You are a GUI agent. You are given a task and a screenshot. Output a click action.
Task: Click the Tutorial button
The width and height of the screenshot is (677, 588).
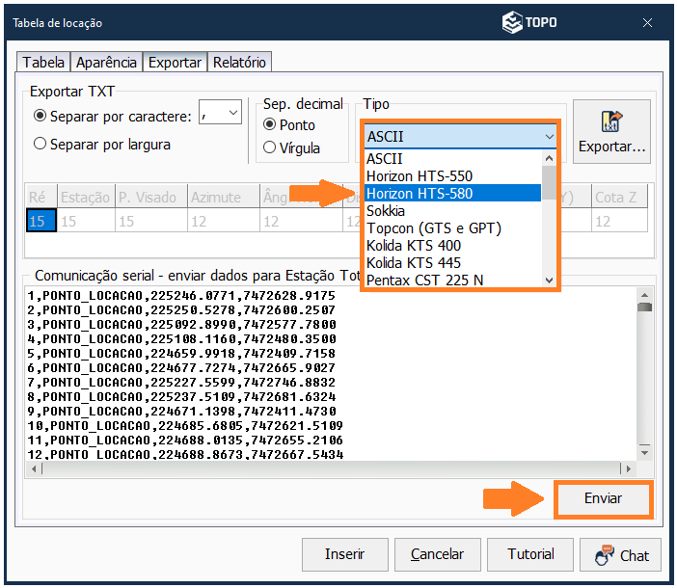coord(531,554)
